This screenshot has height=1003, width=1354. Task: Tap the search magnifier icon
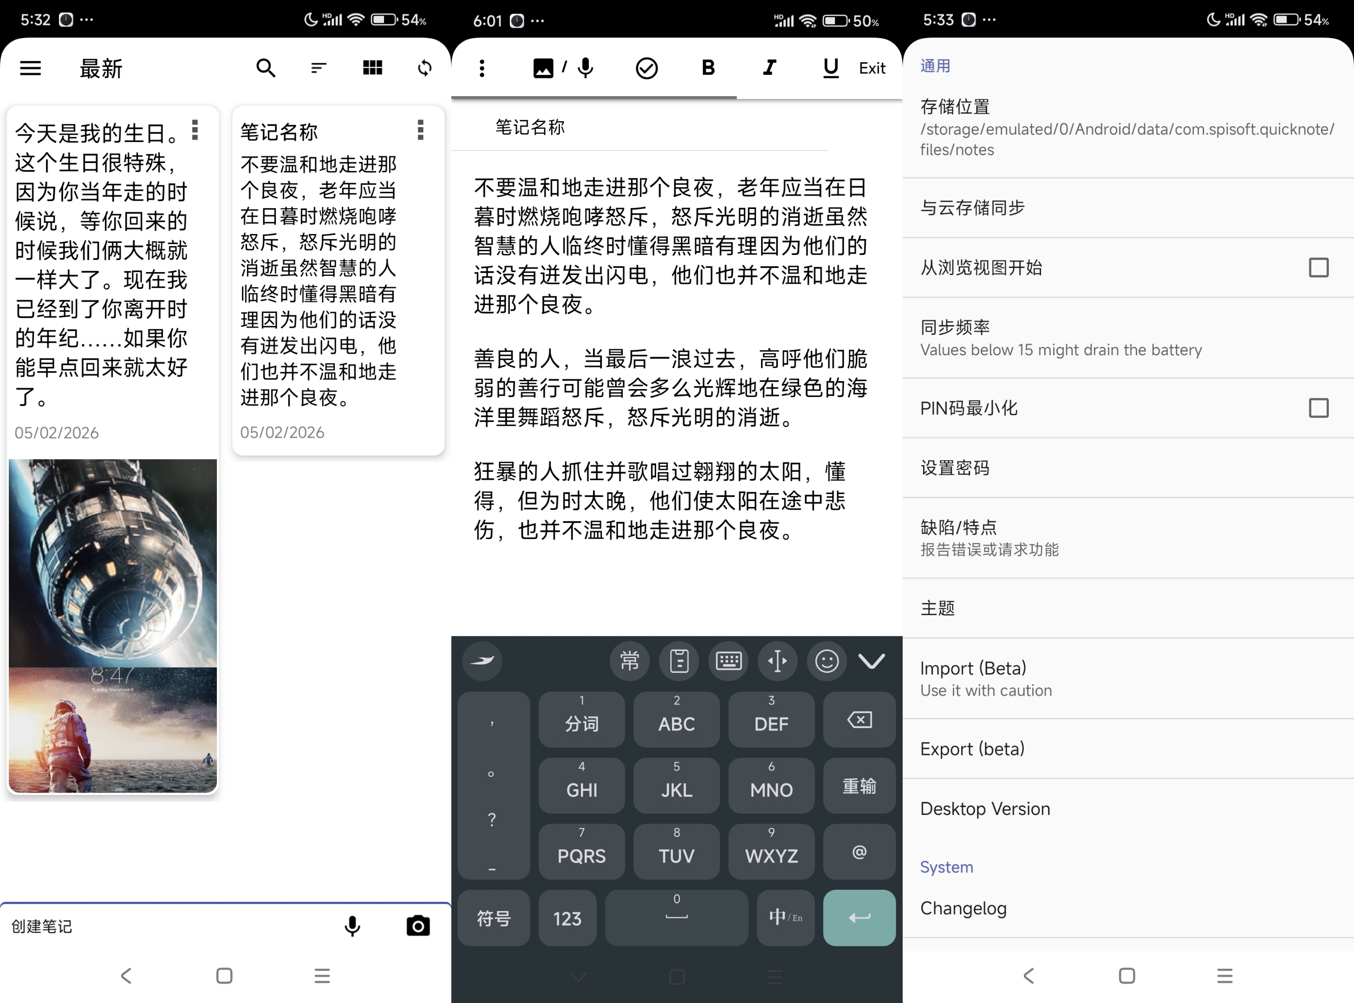click(265, 68)
